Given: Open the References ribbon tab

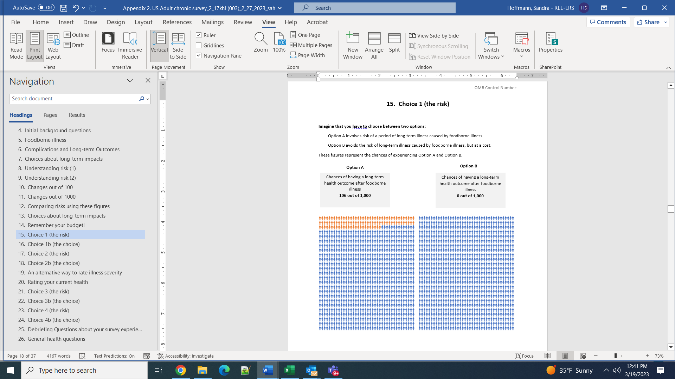Looking at the screenshot, I should tap(177, 22).
